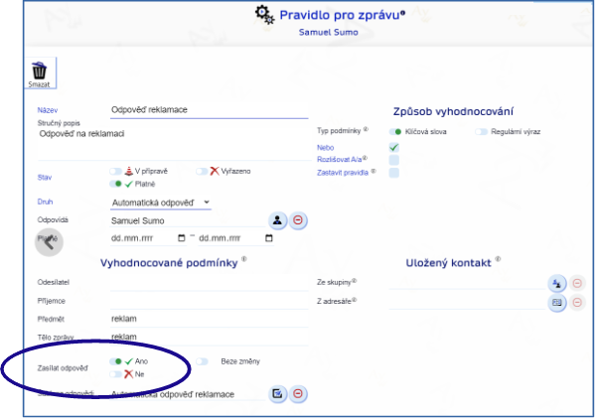
Task: Set Zasílat odpověď to Ne
Action: (x=115, y=374)
